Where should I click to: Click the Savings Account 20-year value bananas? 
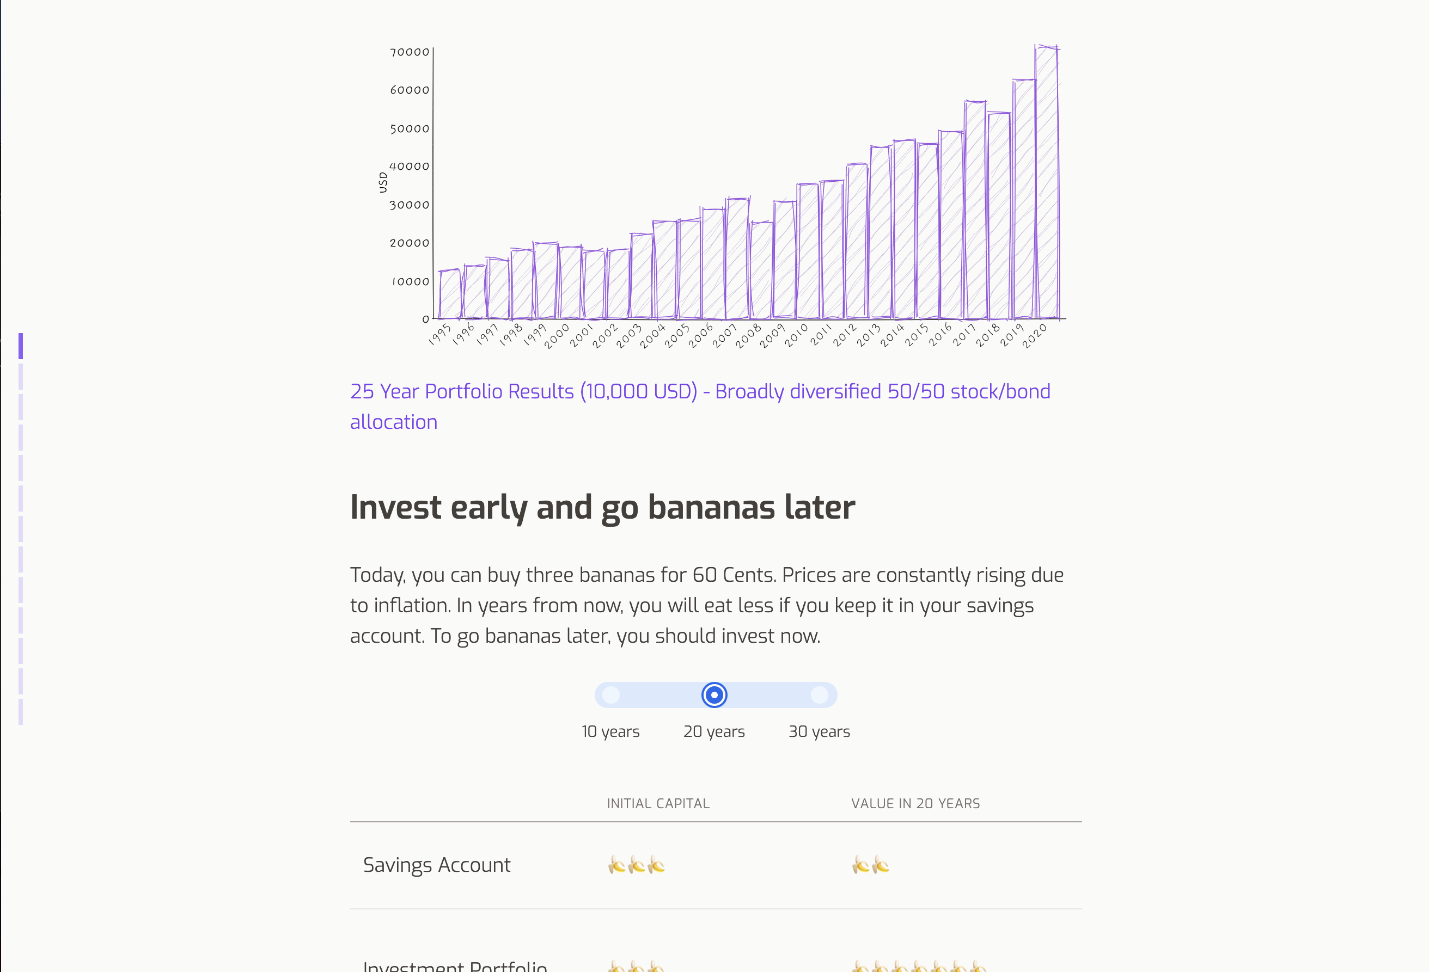point(870,865)
